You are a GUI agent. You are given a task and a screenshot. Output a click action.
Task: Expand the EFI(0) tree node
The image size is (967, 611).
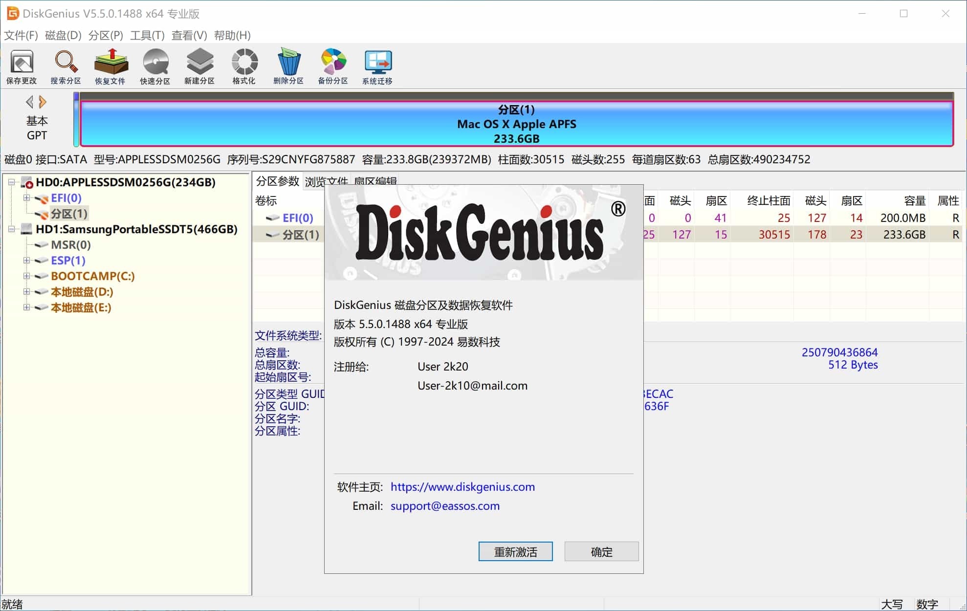coord(26,198)
